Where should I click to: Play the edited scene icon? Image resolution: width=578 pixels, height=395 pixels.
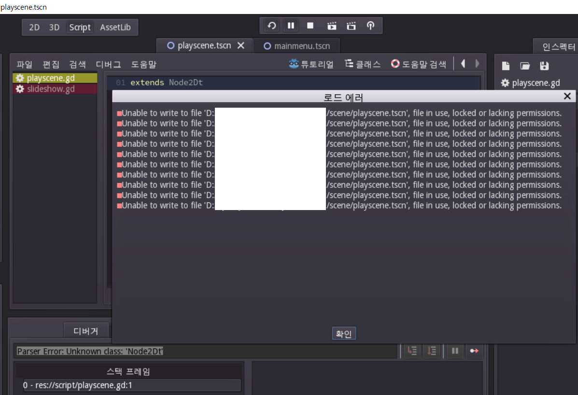332,26
